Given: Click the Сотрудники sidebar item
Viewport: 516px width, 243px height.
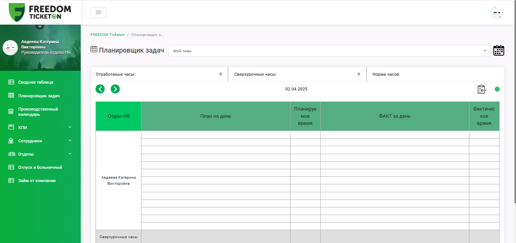Looking at the screenshot, I should [40, 141].
